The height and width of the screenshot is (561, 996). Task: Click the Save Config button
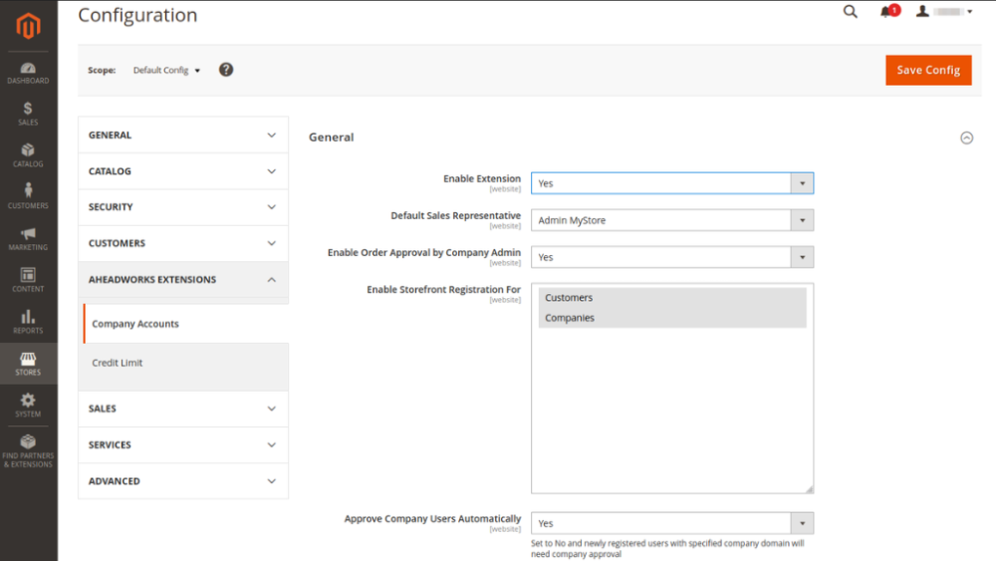pyautogui.click(x=928, y=70)
